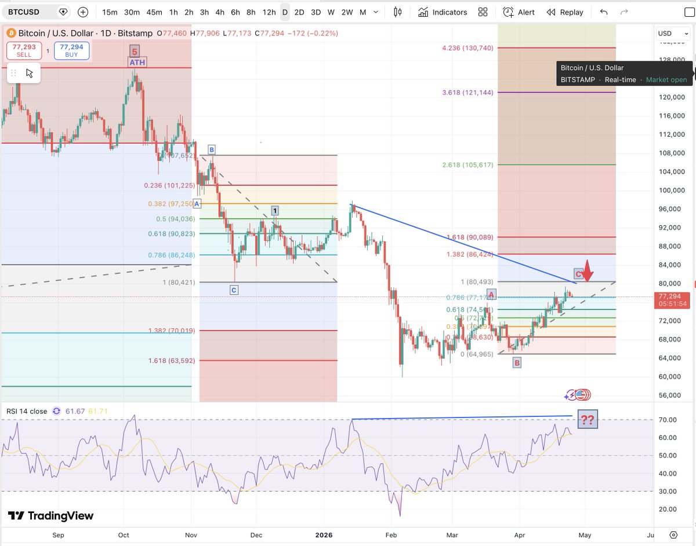Image resolution: width=696 pixels, height=546 pixels.
Task: Click the Redo arrow
Action: pyautogui.click(x=623, y=12)
